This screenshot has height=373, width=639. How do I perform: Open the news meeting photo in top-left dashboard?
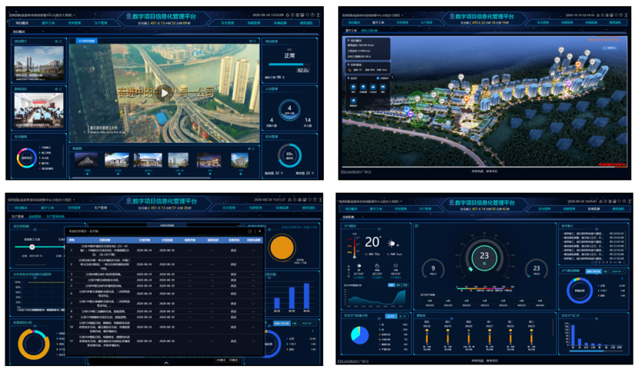(x=37, y=108)
